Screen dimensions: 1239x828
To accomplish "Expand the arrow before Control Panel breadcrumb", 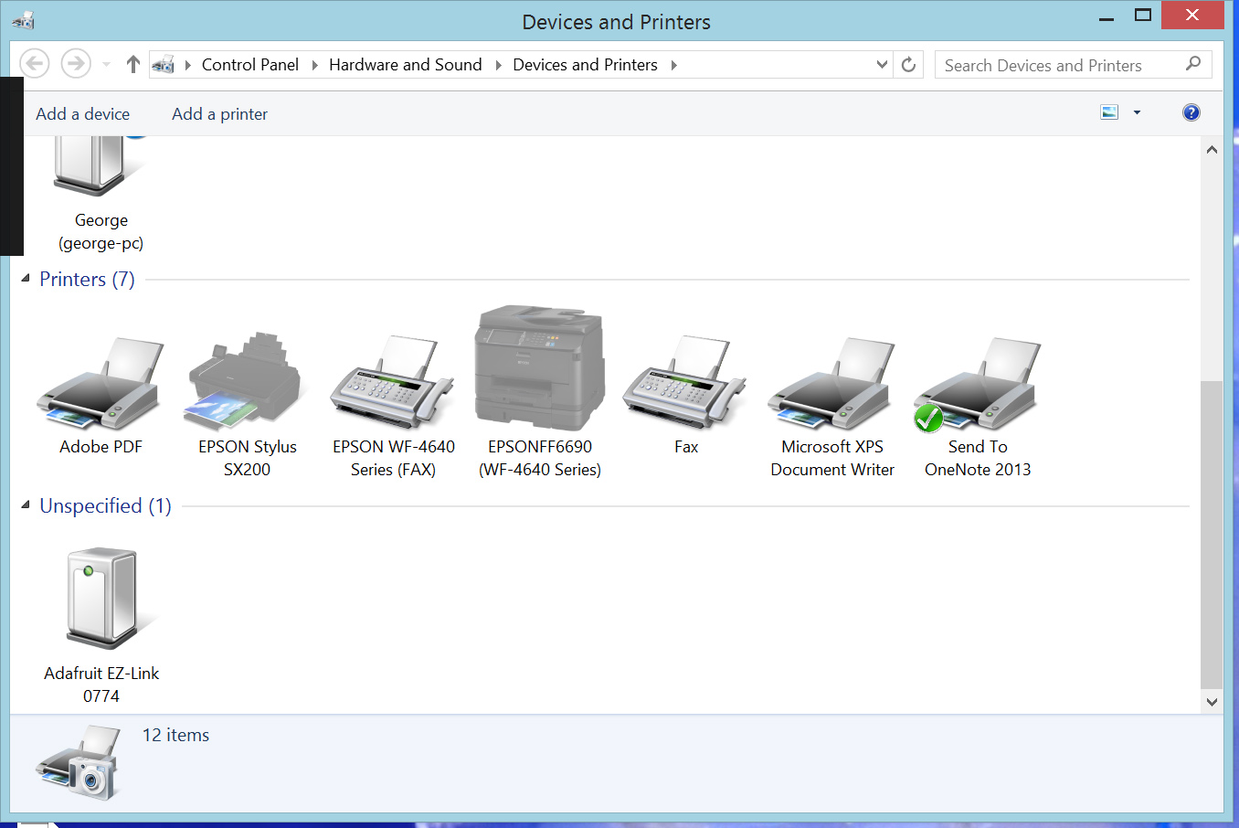I will (187, 65).
